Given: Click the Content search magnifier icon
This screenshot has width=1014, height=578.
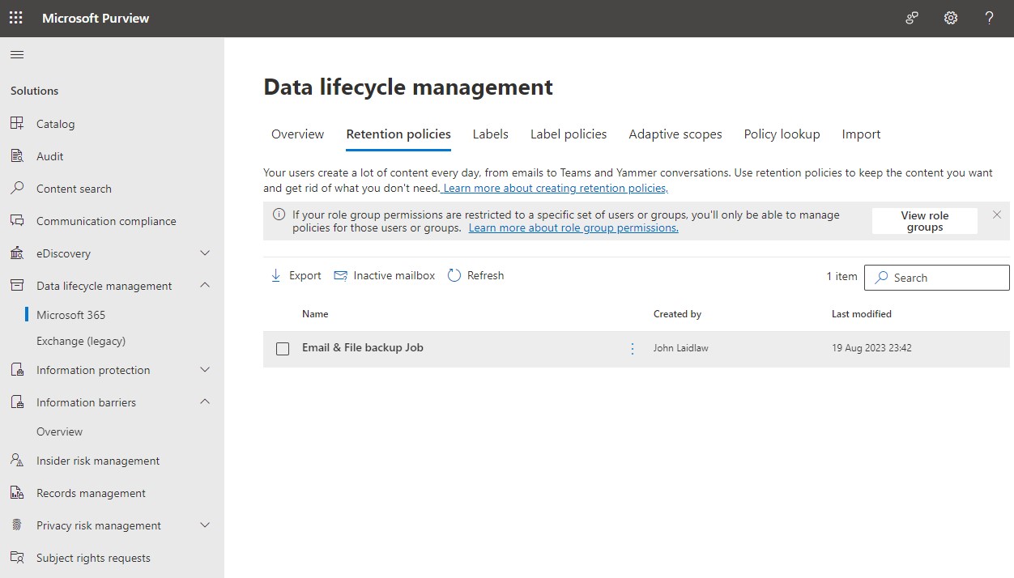Looking at the screenshot, I should (x=17, y=188).
